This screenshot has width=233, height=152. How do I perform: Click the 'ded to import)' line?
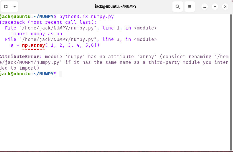pos(20,68)
